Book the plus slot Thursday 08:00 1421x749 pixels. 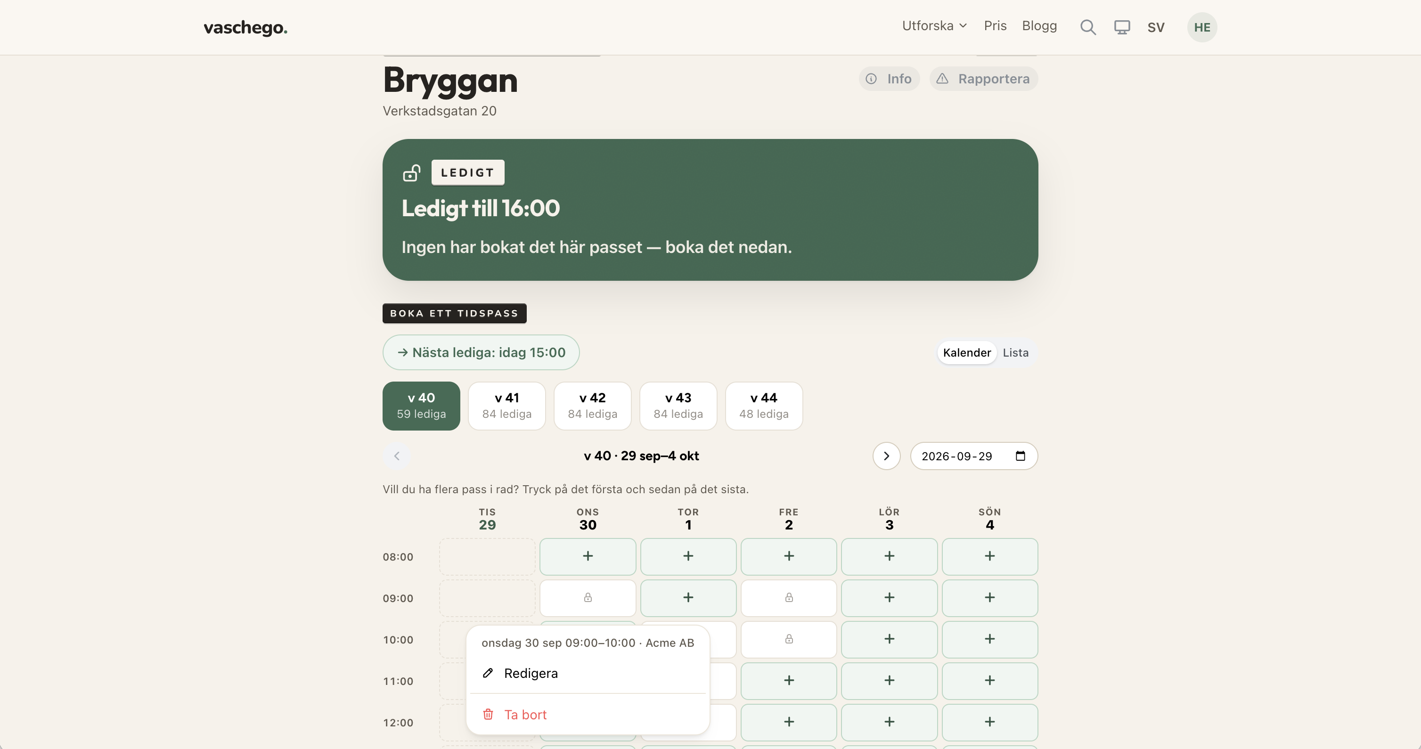(x=688, y=556)
